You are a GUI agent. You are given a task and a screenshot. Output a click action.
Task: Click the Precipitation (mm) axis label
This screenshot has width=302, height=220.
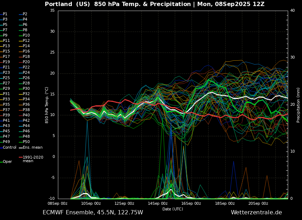(x=298, y=105)
